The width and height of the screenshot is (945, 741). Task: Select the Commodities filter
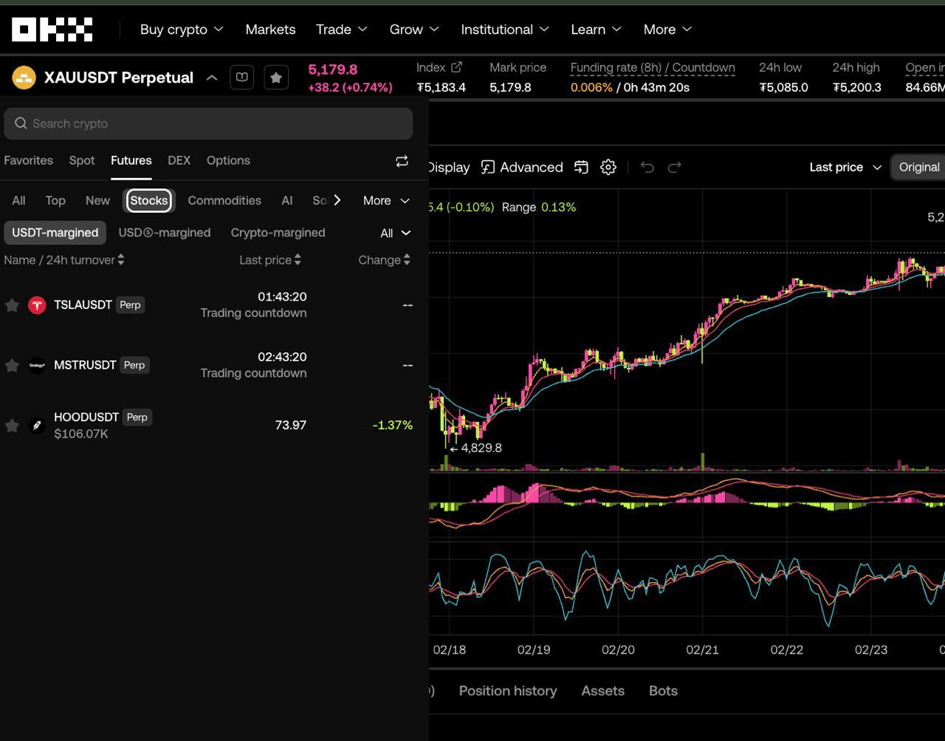[224, 200]
